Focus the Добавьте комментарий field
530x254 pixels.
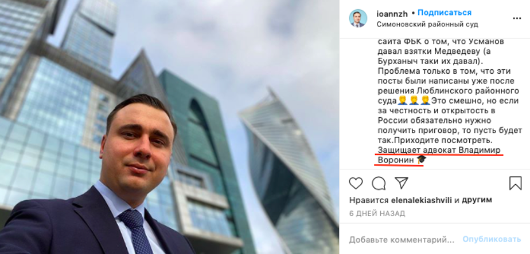402,240
